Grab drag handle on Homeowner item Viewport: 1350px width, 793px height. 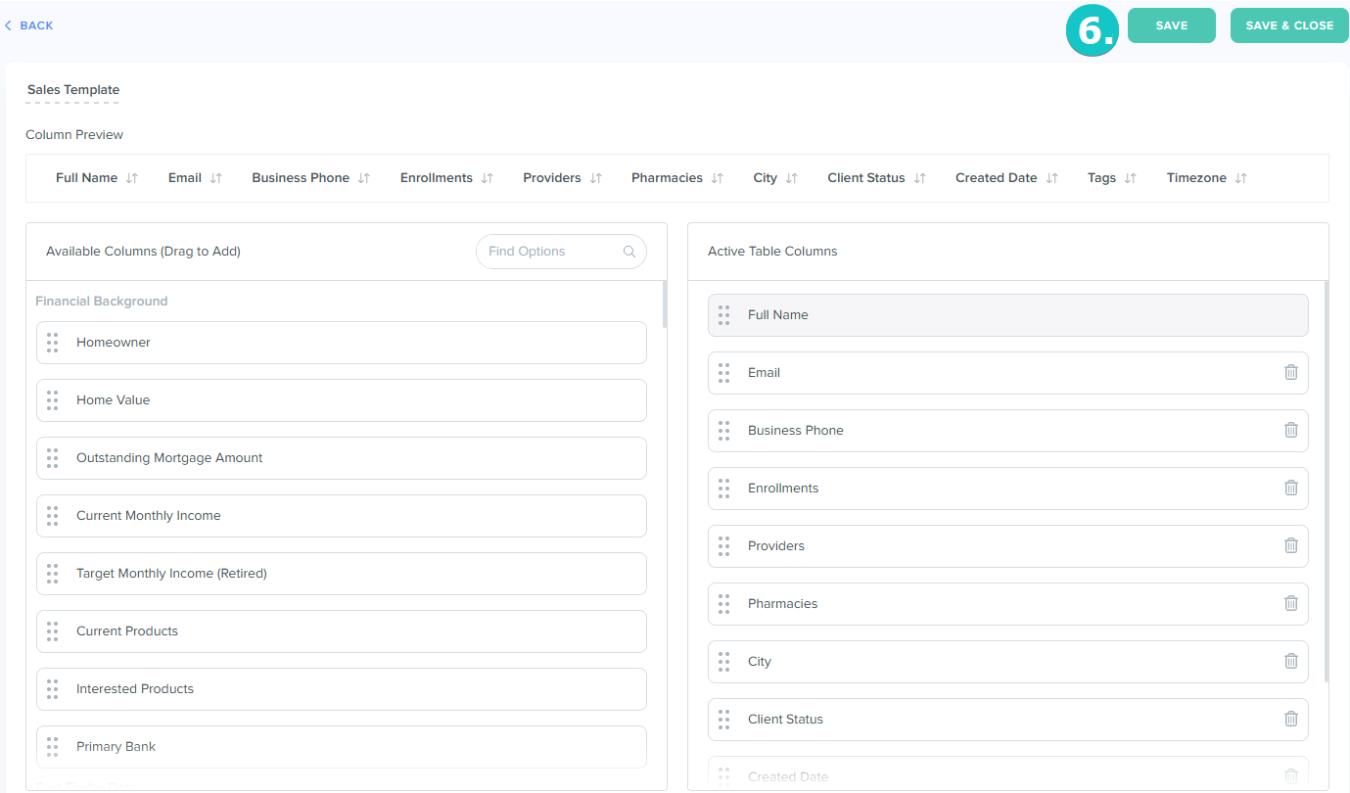pyautogui.click(x=53, y=343)
